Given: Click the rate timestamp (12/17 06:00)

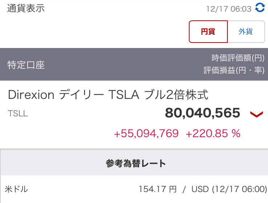Looking at the screenshot, I should click(239, 189).
